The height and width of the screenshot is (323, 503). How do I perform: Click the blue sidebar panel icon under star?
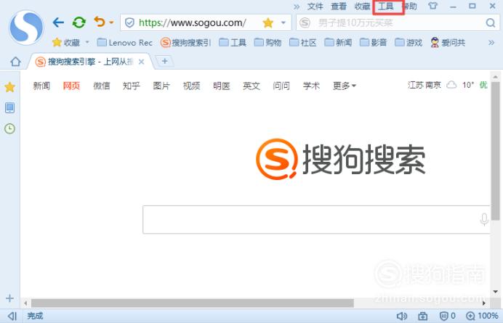click(x=10, y=107)
